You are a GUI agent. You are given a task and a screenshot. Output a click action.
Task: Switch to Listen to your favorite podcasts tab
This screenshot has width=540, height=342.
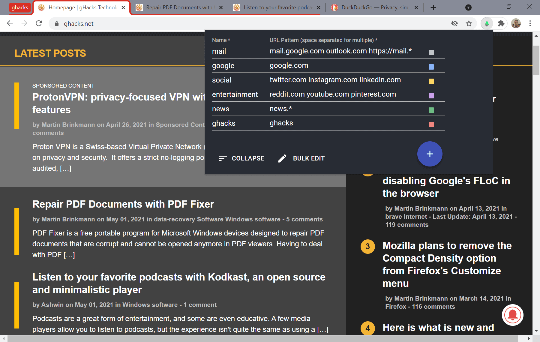(276, 7)
